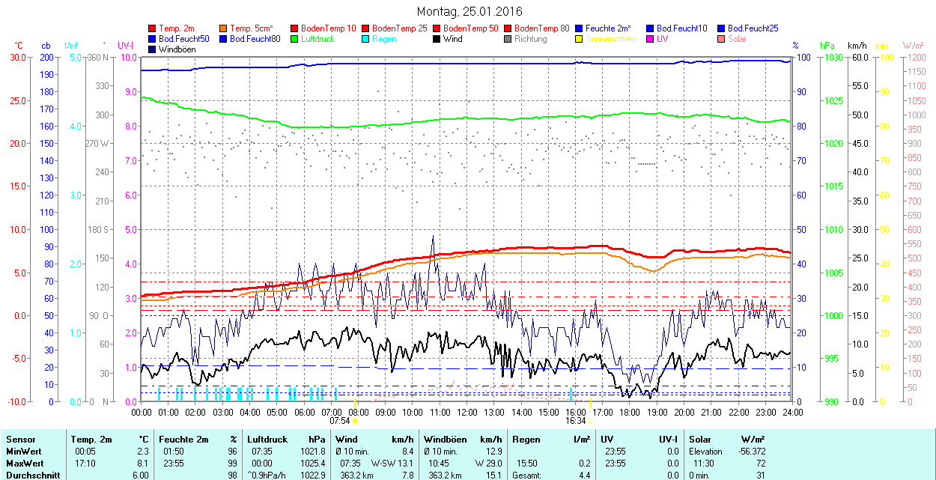Select the Solar legend label
Viewport: 936px width, 480px height.
click(737, 39)
